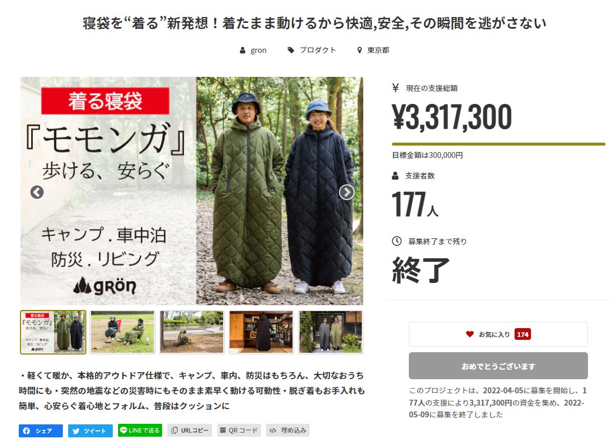615x442 pixels.
Task: Open the 埋め込み embed code button
Action: (288, 430)
